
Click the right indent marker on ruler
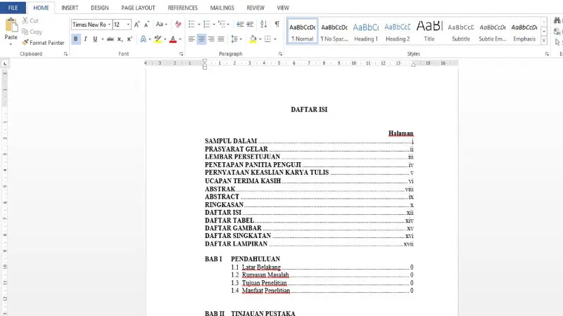[x=413, y=65]
